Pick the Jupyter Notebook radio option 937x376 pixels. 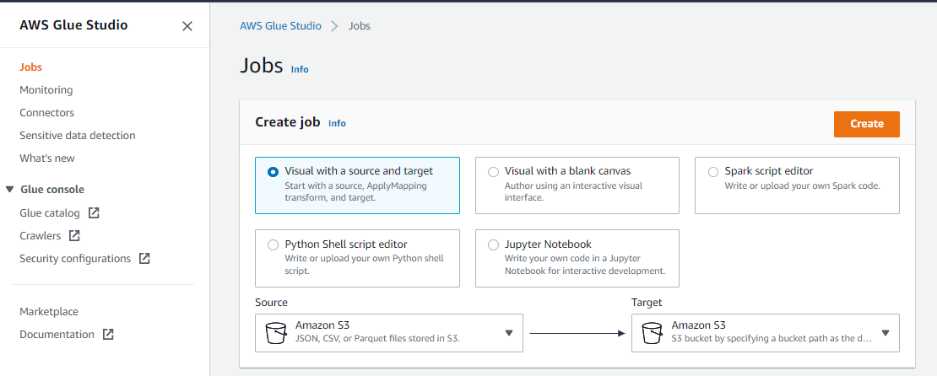pos(493,244)
